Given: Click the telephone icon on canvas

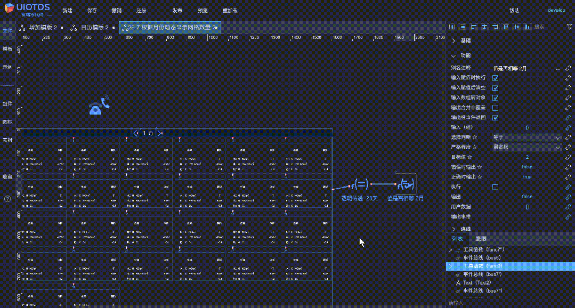Looking at the screenshot, I should pos(99,105).
